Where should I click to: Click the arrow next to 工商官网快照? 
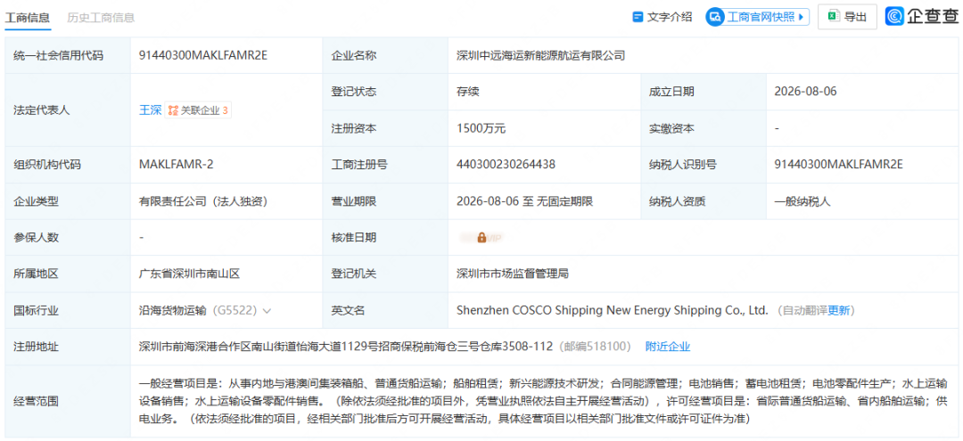pos(800,17)
